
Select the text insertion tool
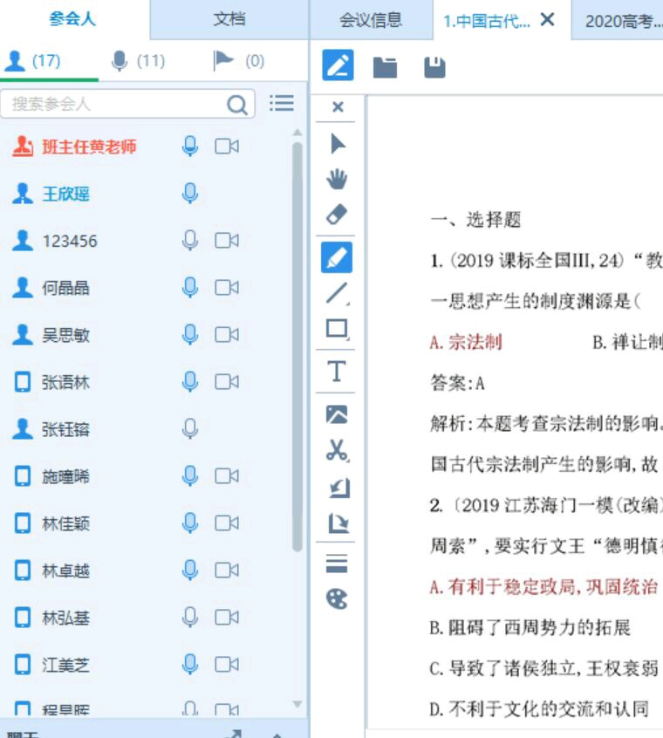(338, 372)
